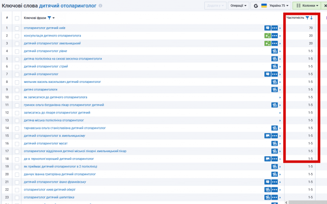Viewport: 327px width, 204px height.
Task: Open three-dots menu in row 'отоларинголог дитячий київ'
Action: (x=275, y=28)
